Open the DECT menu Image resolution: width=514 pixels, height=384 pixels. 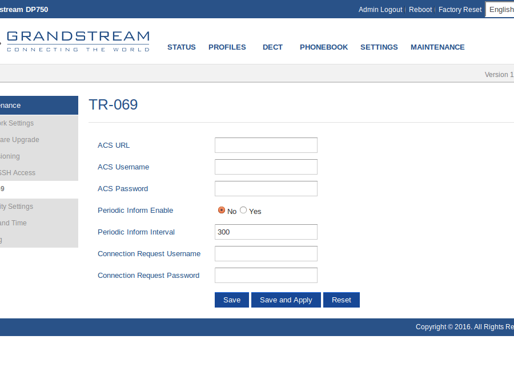(272, 47)
